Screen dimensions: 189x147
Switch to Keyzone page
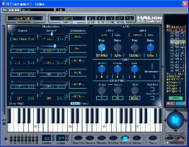point(90,138)
